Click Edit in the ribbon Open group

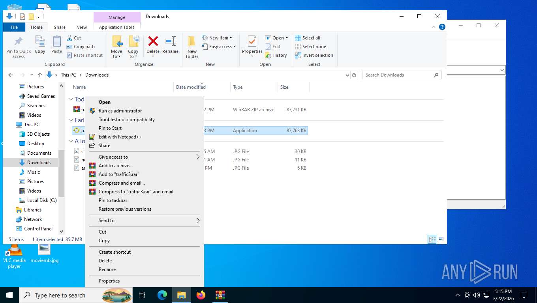click(x=272, y=47)
